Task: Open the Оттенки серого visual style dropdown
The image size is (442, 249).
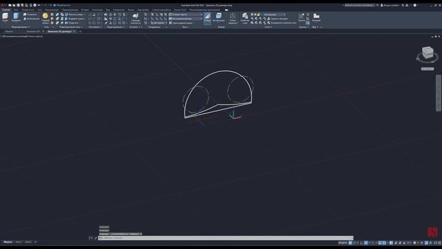Action: tap(185, 15)
